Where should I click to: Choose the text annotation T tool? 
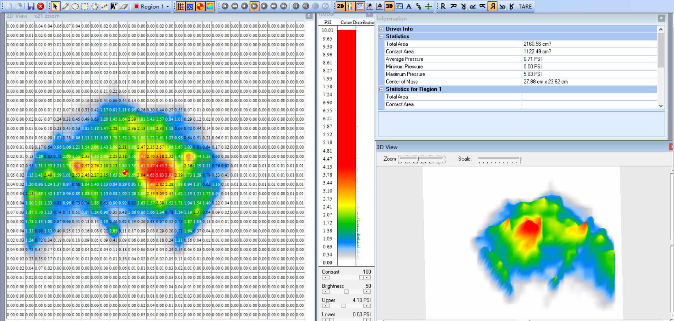[x=114, y=6]
